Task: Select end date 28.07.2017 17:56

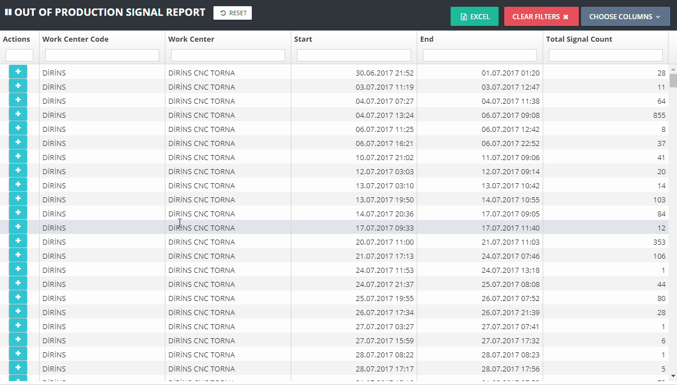Action: [510, 369]
